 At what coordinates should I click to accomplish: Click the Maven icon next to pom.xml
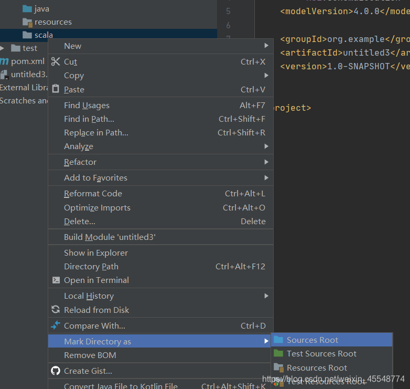[4, 61]
